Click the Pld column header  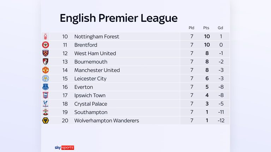(x=191, y=28)
